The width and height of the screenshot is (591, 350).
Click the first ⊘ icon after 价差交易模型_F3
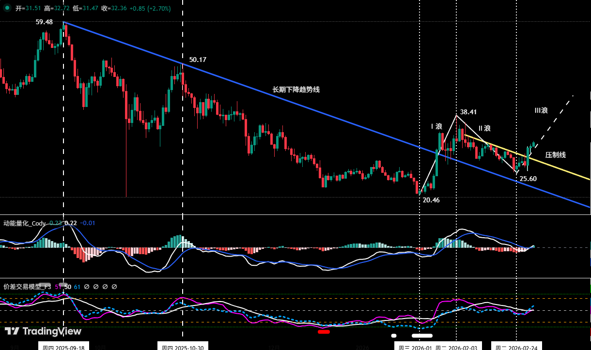click(86, 287)
